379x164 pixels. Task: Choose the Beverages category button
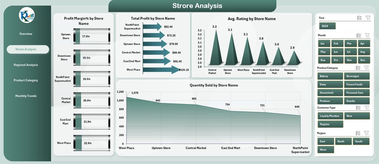click(356, 76)
